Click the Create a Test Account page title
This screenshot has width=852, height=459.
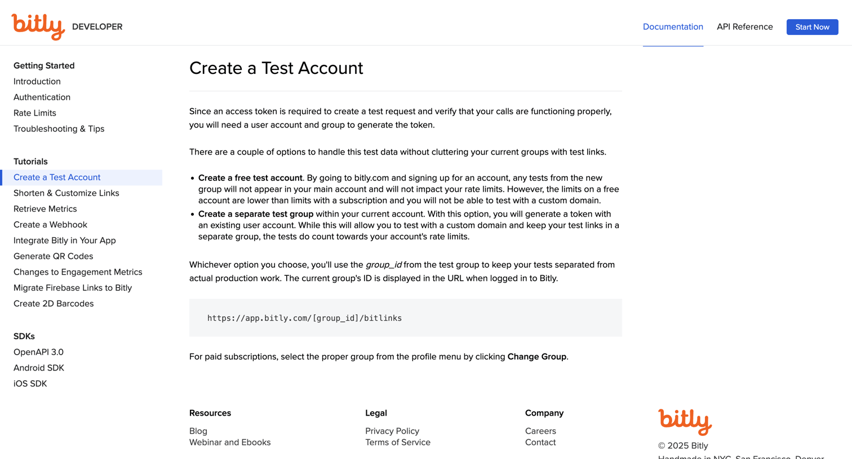click(276, 68)
